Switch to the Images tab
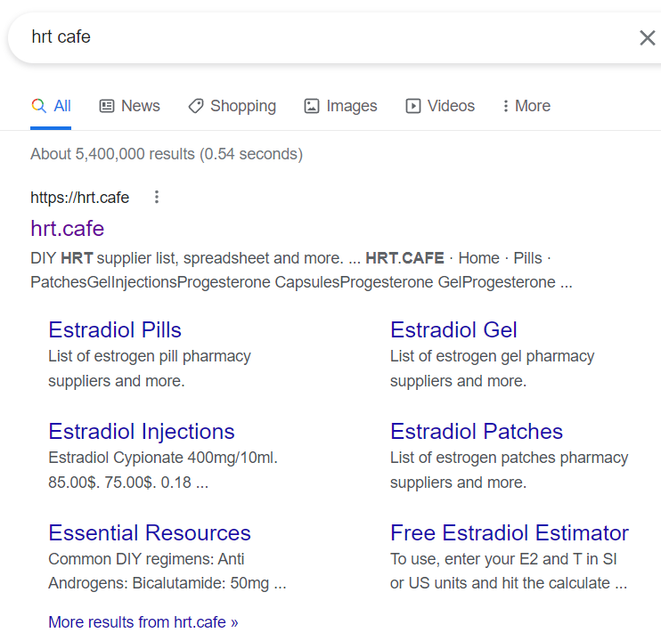The height and width of the screenshot is (641, 661). 340,106
